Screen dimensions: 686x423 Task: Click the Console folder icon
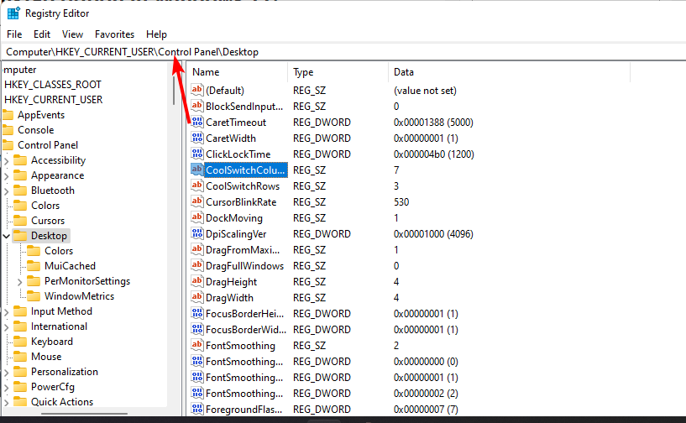(8, 130)
